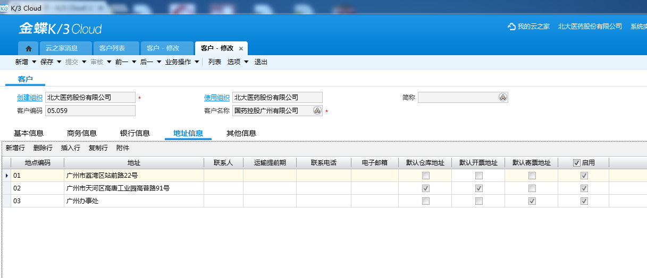
Task: Switch to 客户列表 tab
Action: [x=116, y=48]
